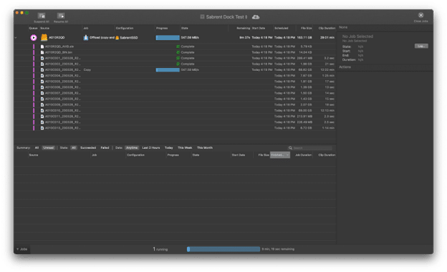Click the clip icon of A010C001_230328
The height and width of the screenshot is (272, 447).
[x=42, y=58]
